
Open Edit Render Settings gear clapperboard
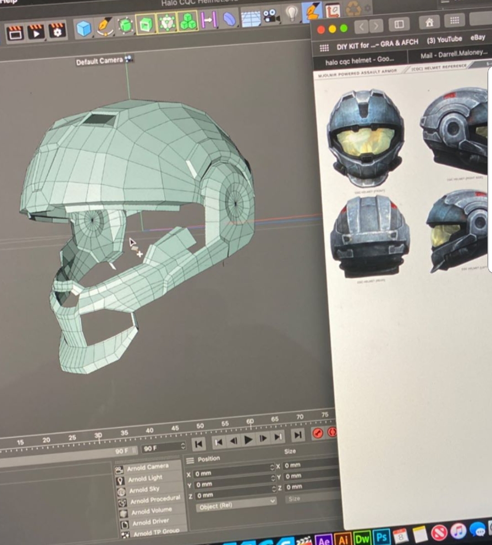pos(58,30)
